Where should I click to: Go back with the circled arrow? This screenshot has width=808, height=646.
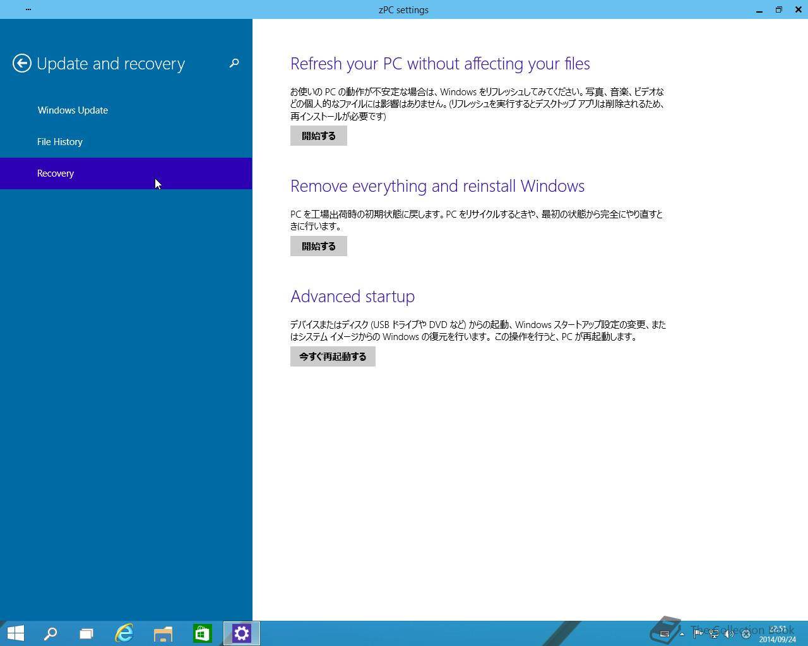point(22,63)
